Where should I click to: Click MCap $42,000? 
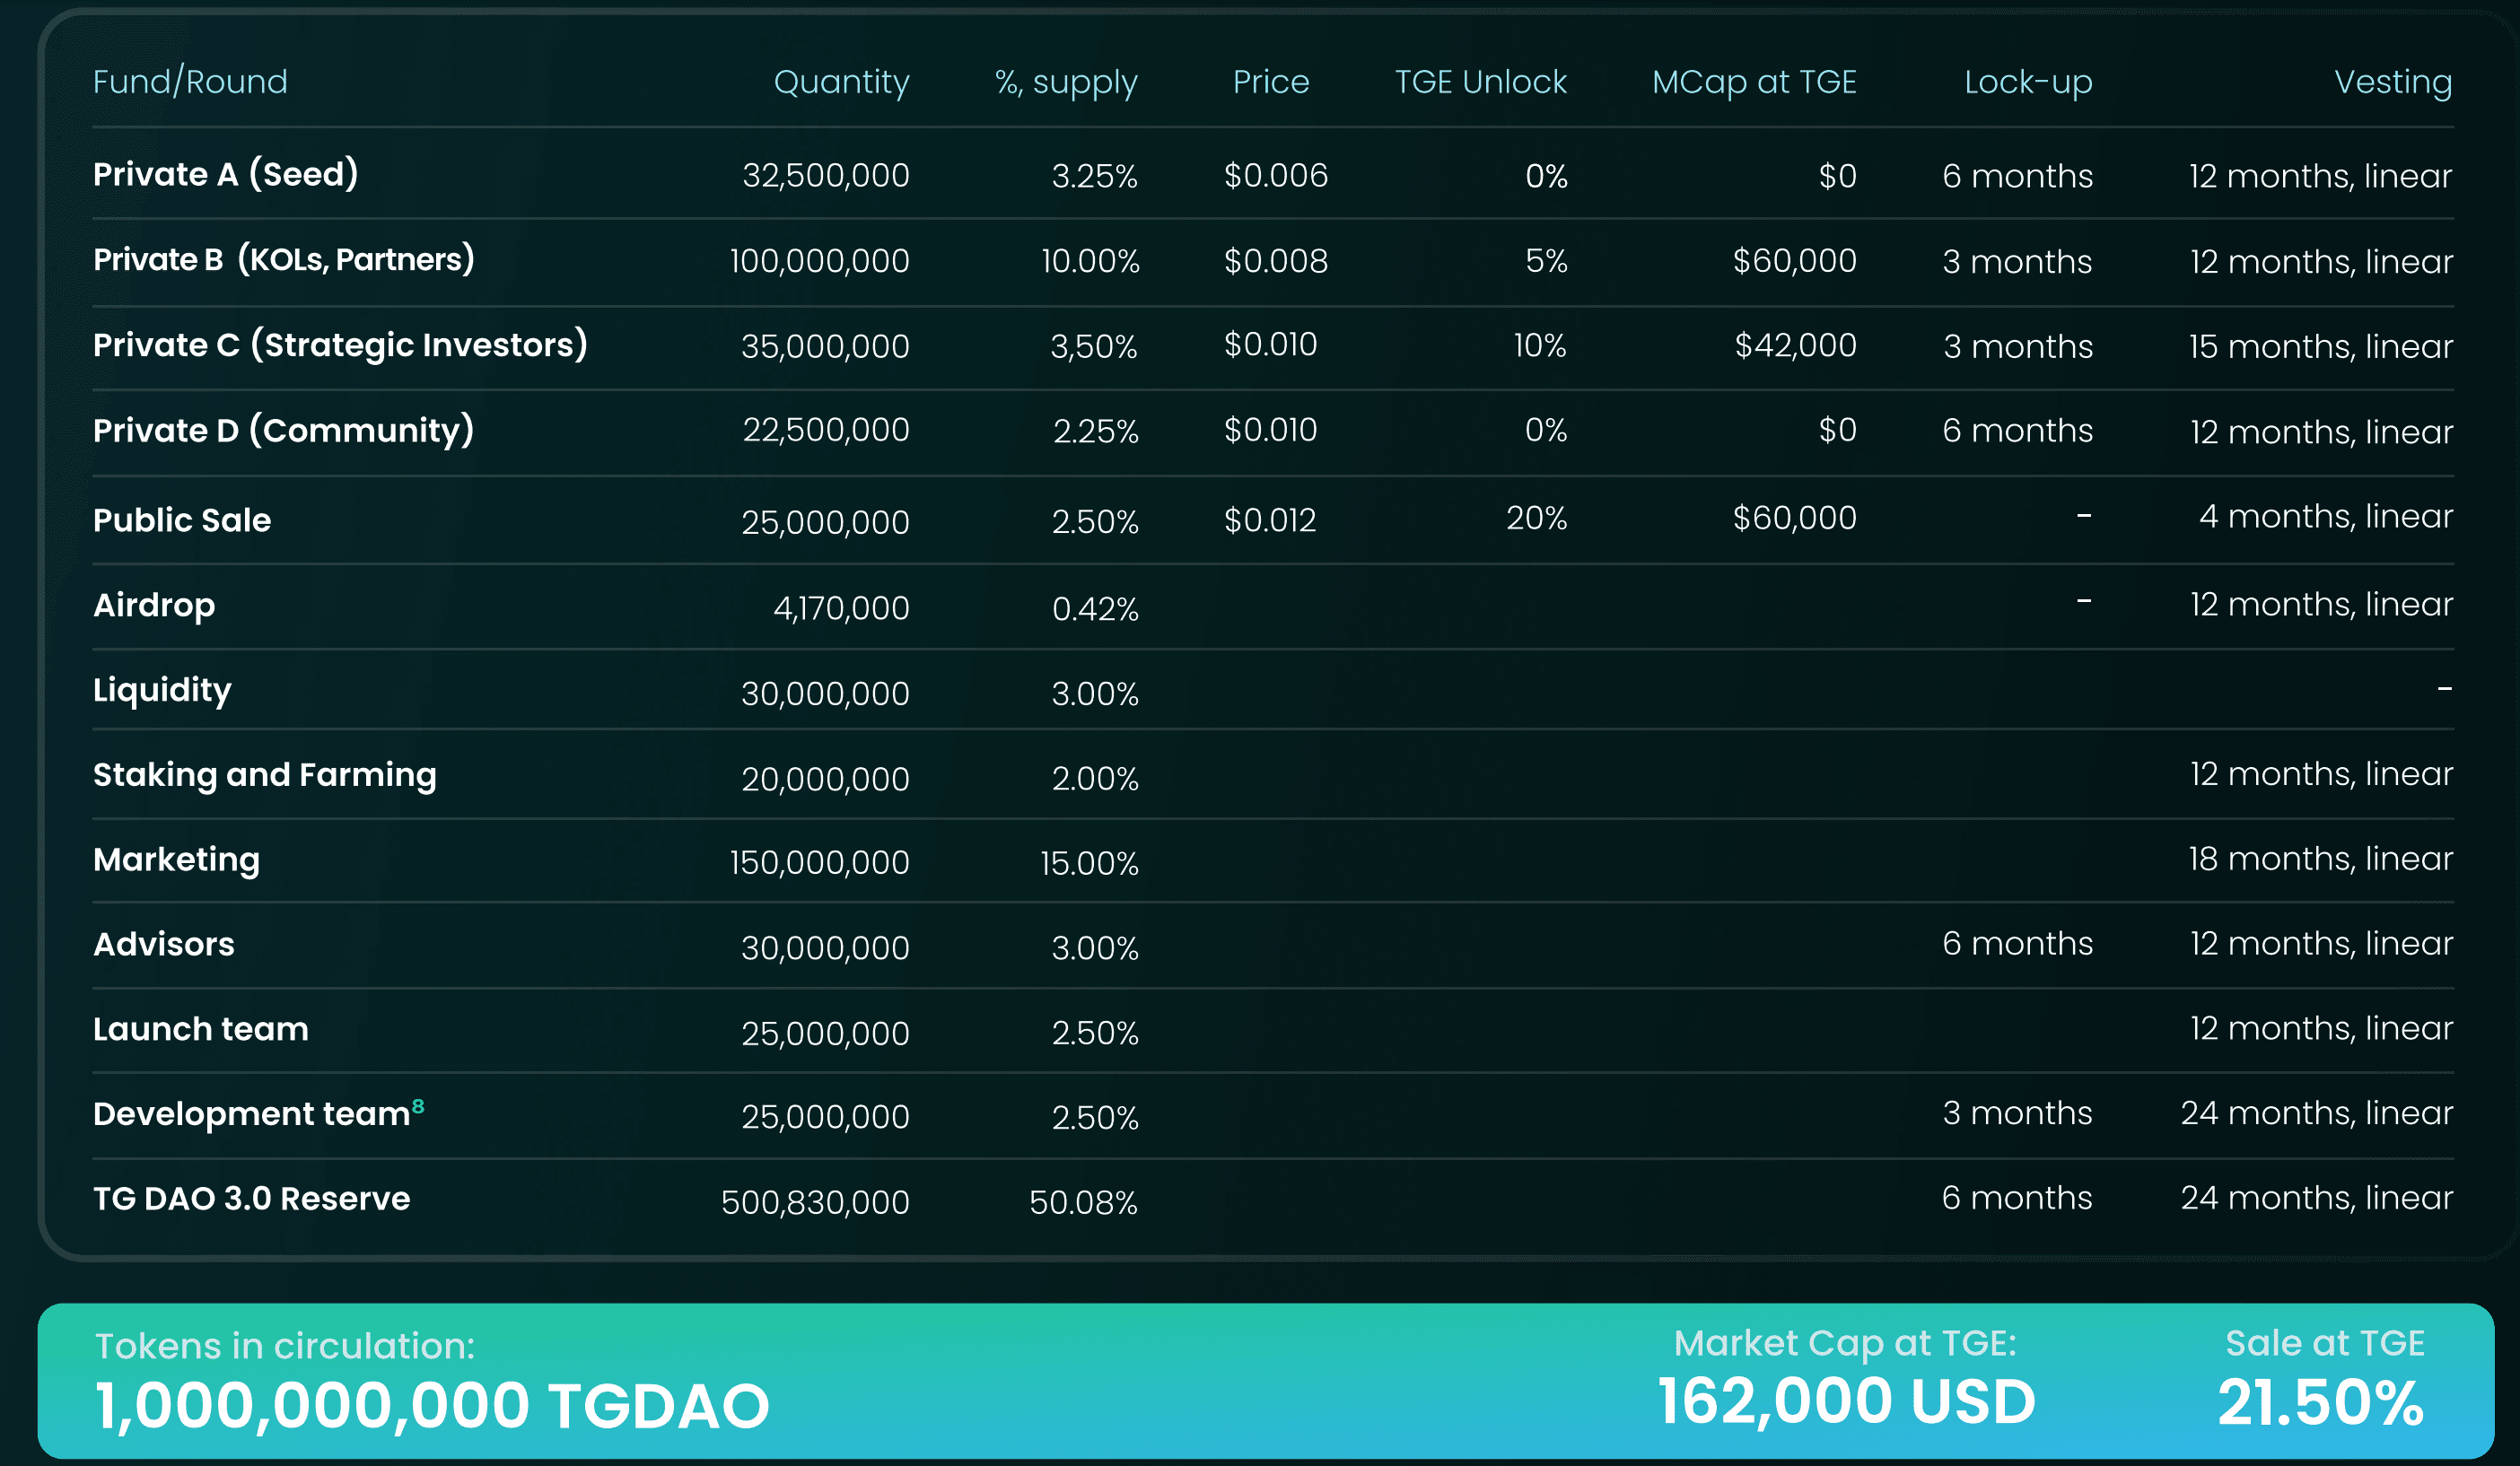click(x=1795, y=346)
